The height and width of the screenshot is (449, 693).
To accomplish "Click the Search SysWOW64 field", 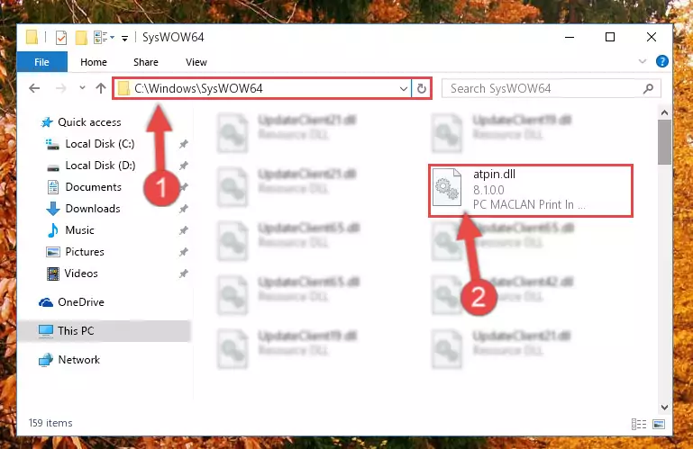I will pyautogui.click(x=552, y=88).
